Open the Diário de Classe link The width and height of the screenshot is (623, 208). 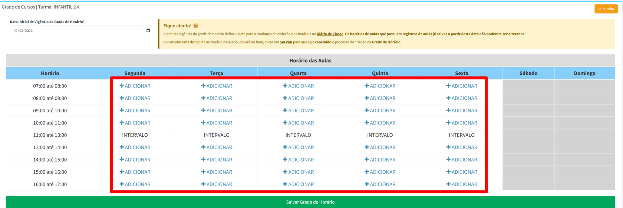click(330, 34)
